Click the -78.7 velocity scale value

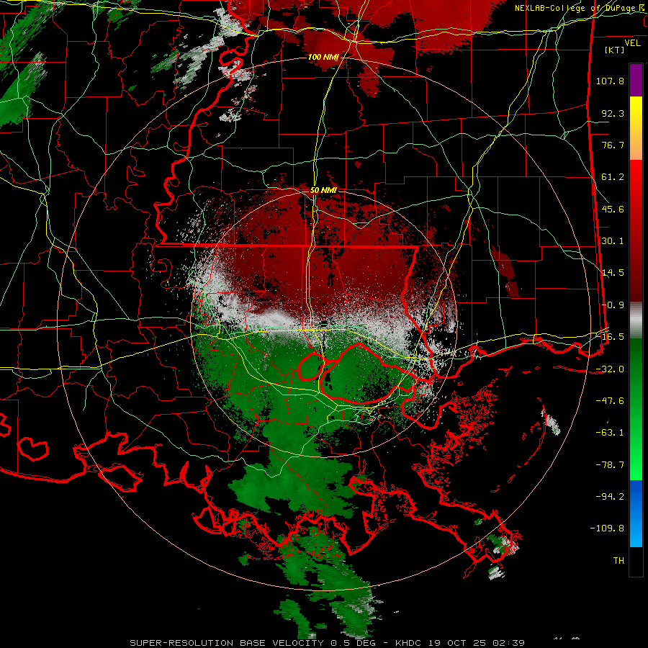click(610, 465)
